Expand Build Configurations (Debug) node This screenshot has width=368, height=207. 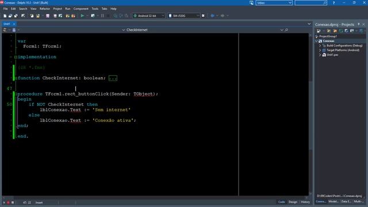tap(320, 45)
